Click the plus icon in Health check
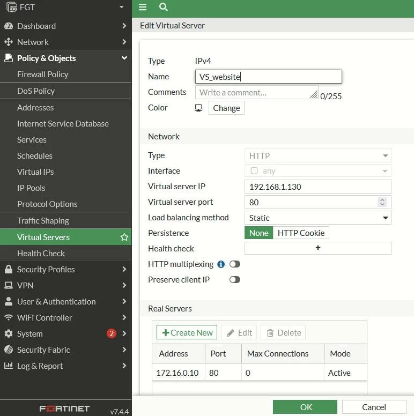The image size is (414, 416). pos(318,248)
